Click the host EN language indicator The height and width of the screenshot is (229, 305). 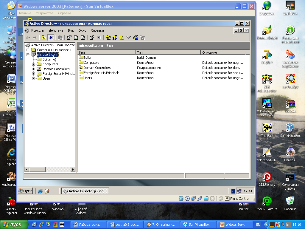pos(258,225)
